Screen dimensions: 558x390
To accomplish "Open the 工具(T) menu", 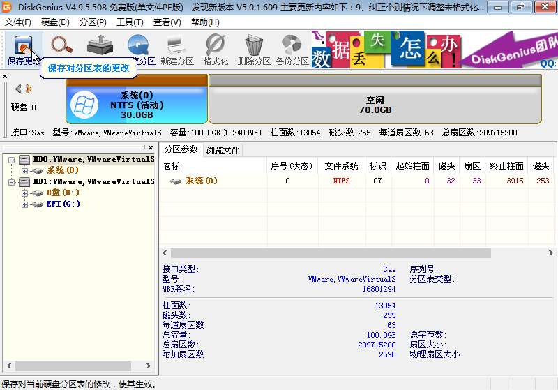I will (130, 22).
